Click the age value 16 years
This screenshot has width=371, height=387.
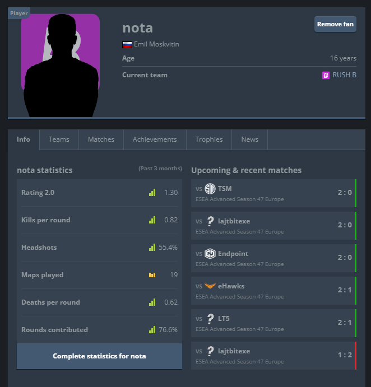pyautogui.click(x=343, y=58)
